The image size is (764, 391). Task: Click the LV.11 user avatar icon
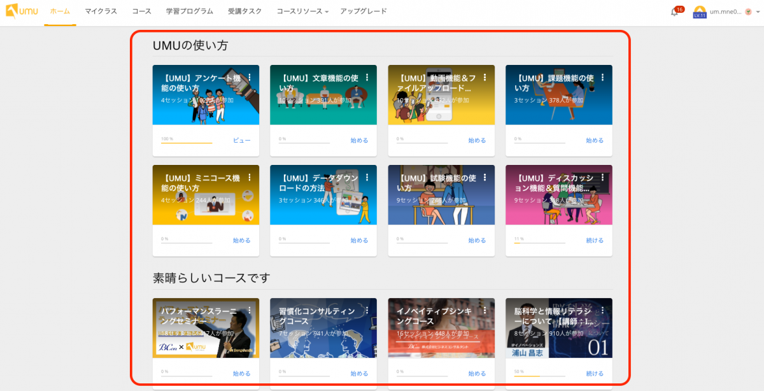[x=700, y=11]
